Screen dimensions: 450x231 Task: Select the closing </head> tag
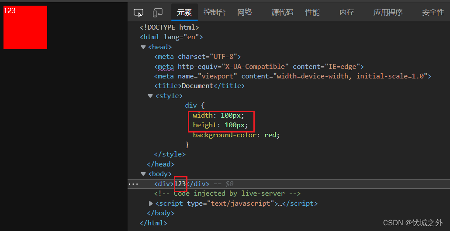tap(161, 164)
